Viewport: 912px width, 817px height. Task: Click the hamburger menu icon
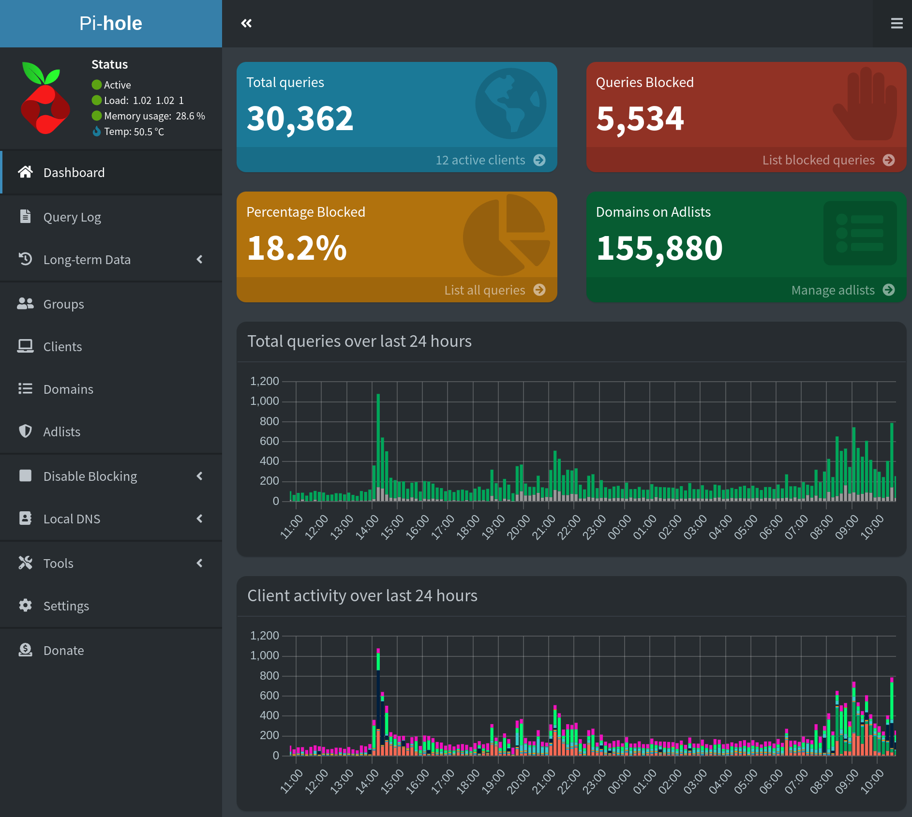(x=897, y=23)
